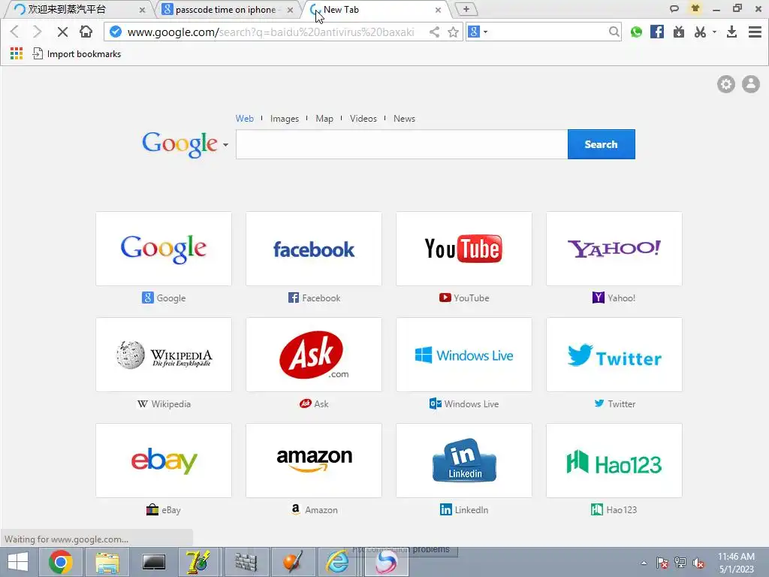Click the Windows Start button
769x577 pixels.
(x=18, y=562)
